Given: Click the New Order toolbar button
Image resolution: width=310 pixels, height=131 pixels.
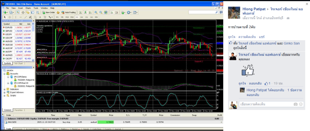Looking at the screenshot, I should pyautogui.click(x=49, y=12).
